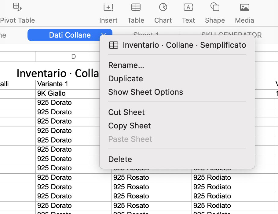278x214 pixels.
Task: Click the Pivot Table toolbar icon
Action: (x=17, y=7)
